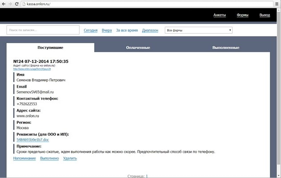
Task: Open the Формы link in header
Action: (242, 15)
